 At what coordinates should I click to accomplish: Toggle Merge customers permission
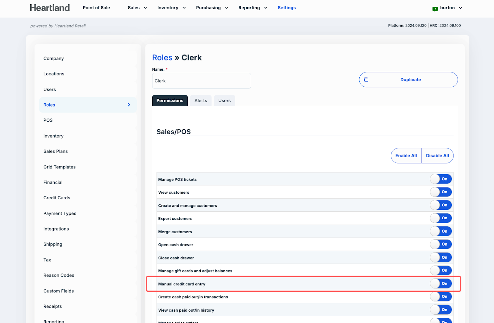[x=441, y=231]
